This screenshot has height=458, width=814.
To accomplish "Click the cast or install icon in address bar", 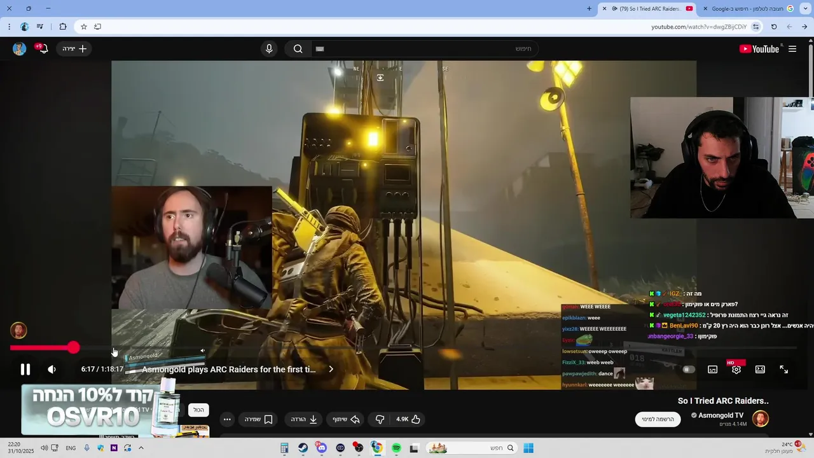I will tap(97, 27).
